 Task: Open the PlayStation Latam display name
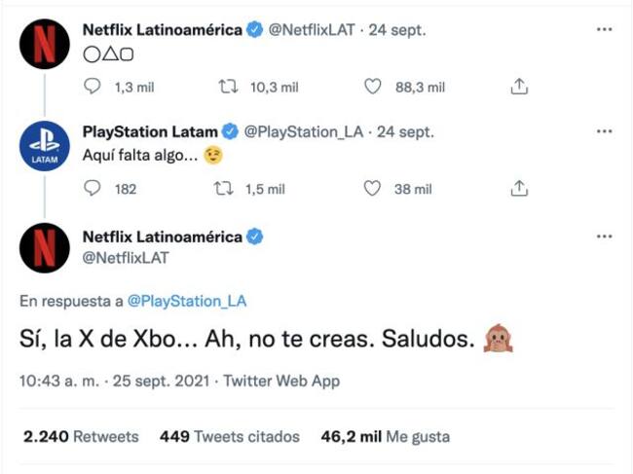tap(151, 131)
